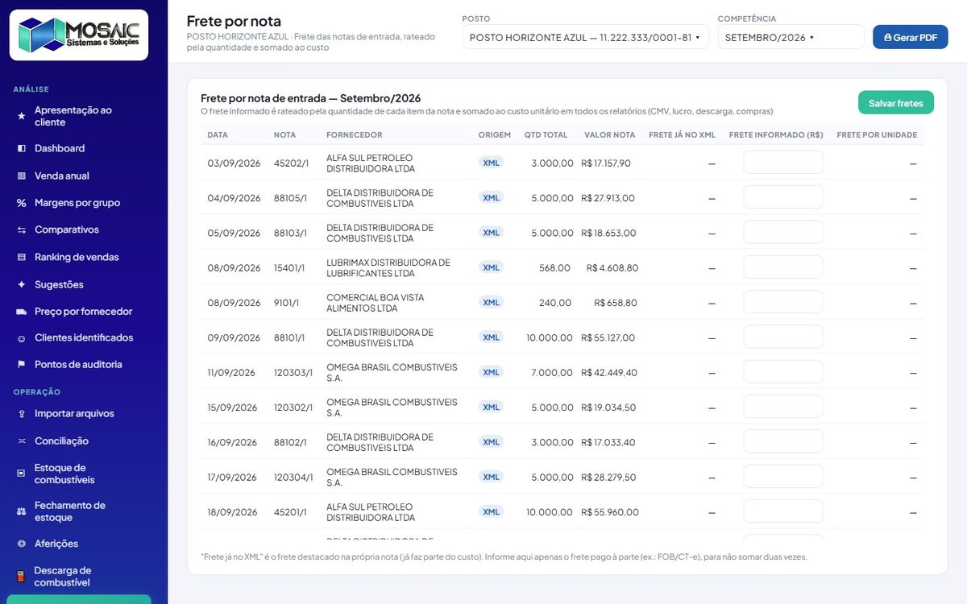Click the Aferições sidebar icon
Screen dimensions: 967x604
click(22, 544)
